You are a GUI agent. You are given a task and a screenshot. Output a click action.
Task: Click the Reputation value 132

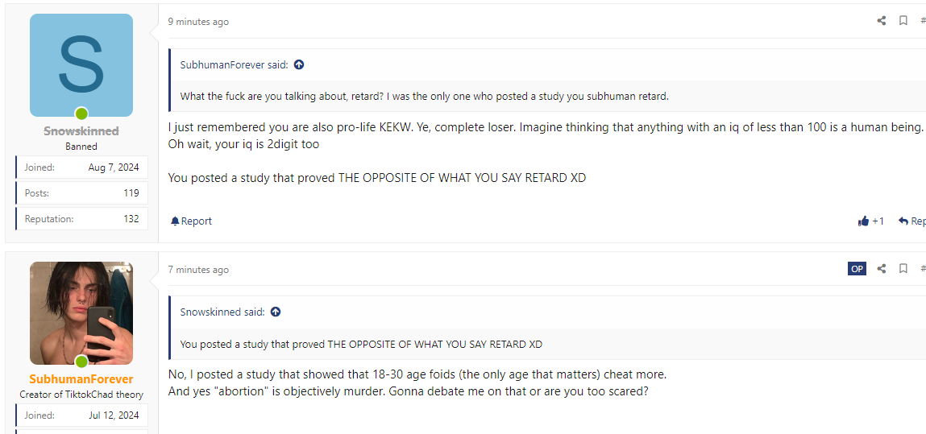click(x=131, y=219)
